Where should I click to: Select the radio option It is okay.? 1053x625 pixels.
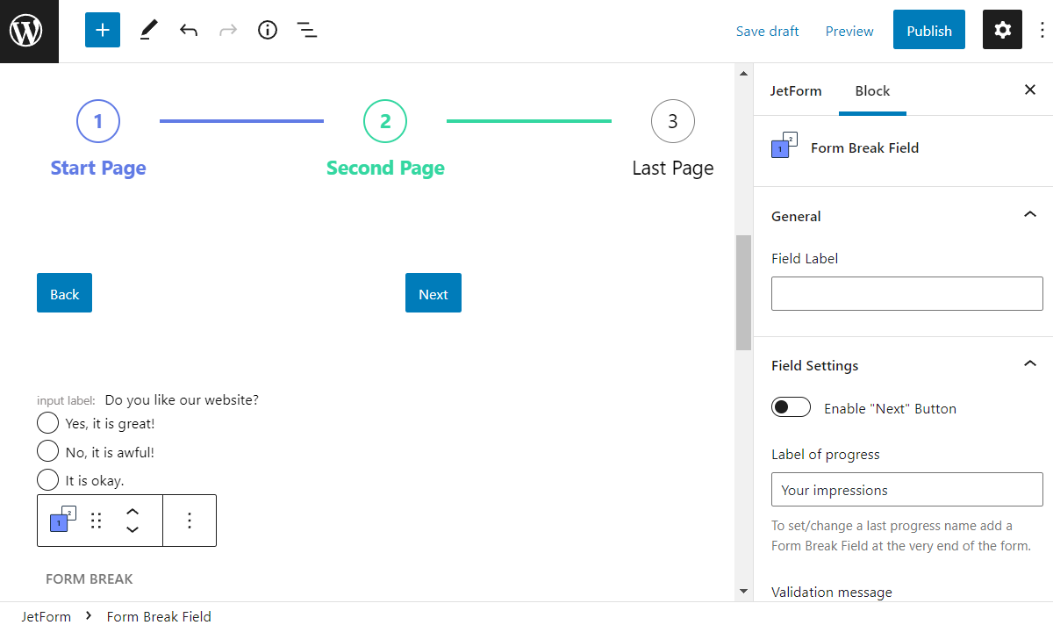[48, 479]
